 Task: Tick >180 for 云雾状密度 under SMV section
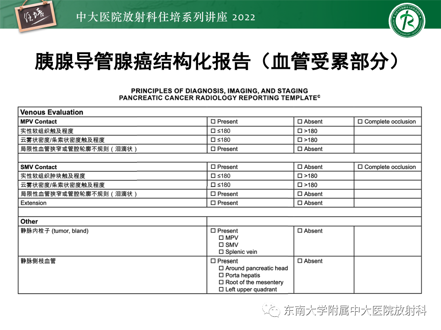pyautogui.click(x=300, y=185)
